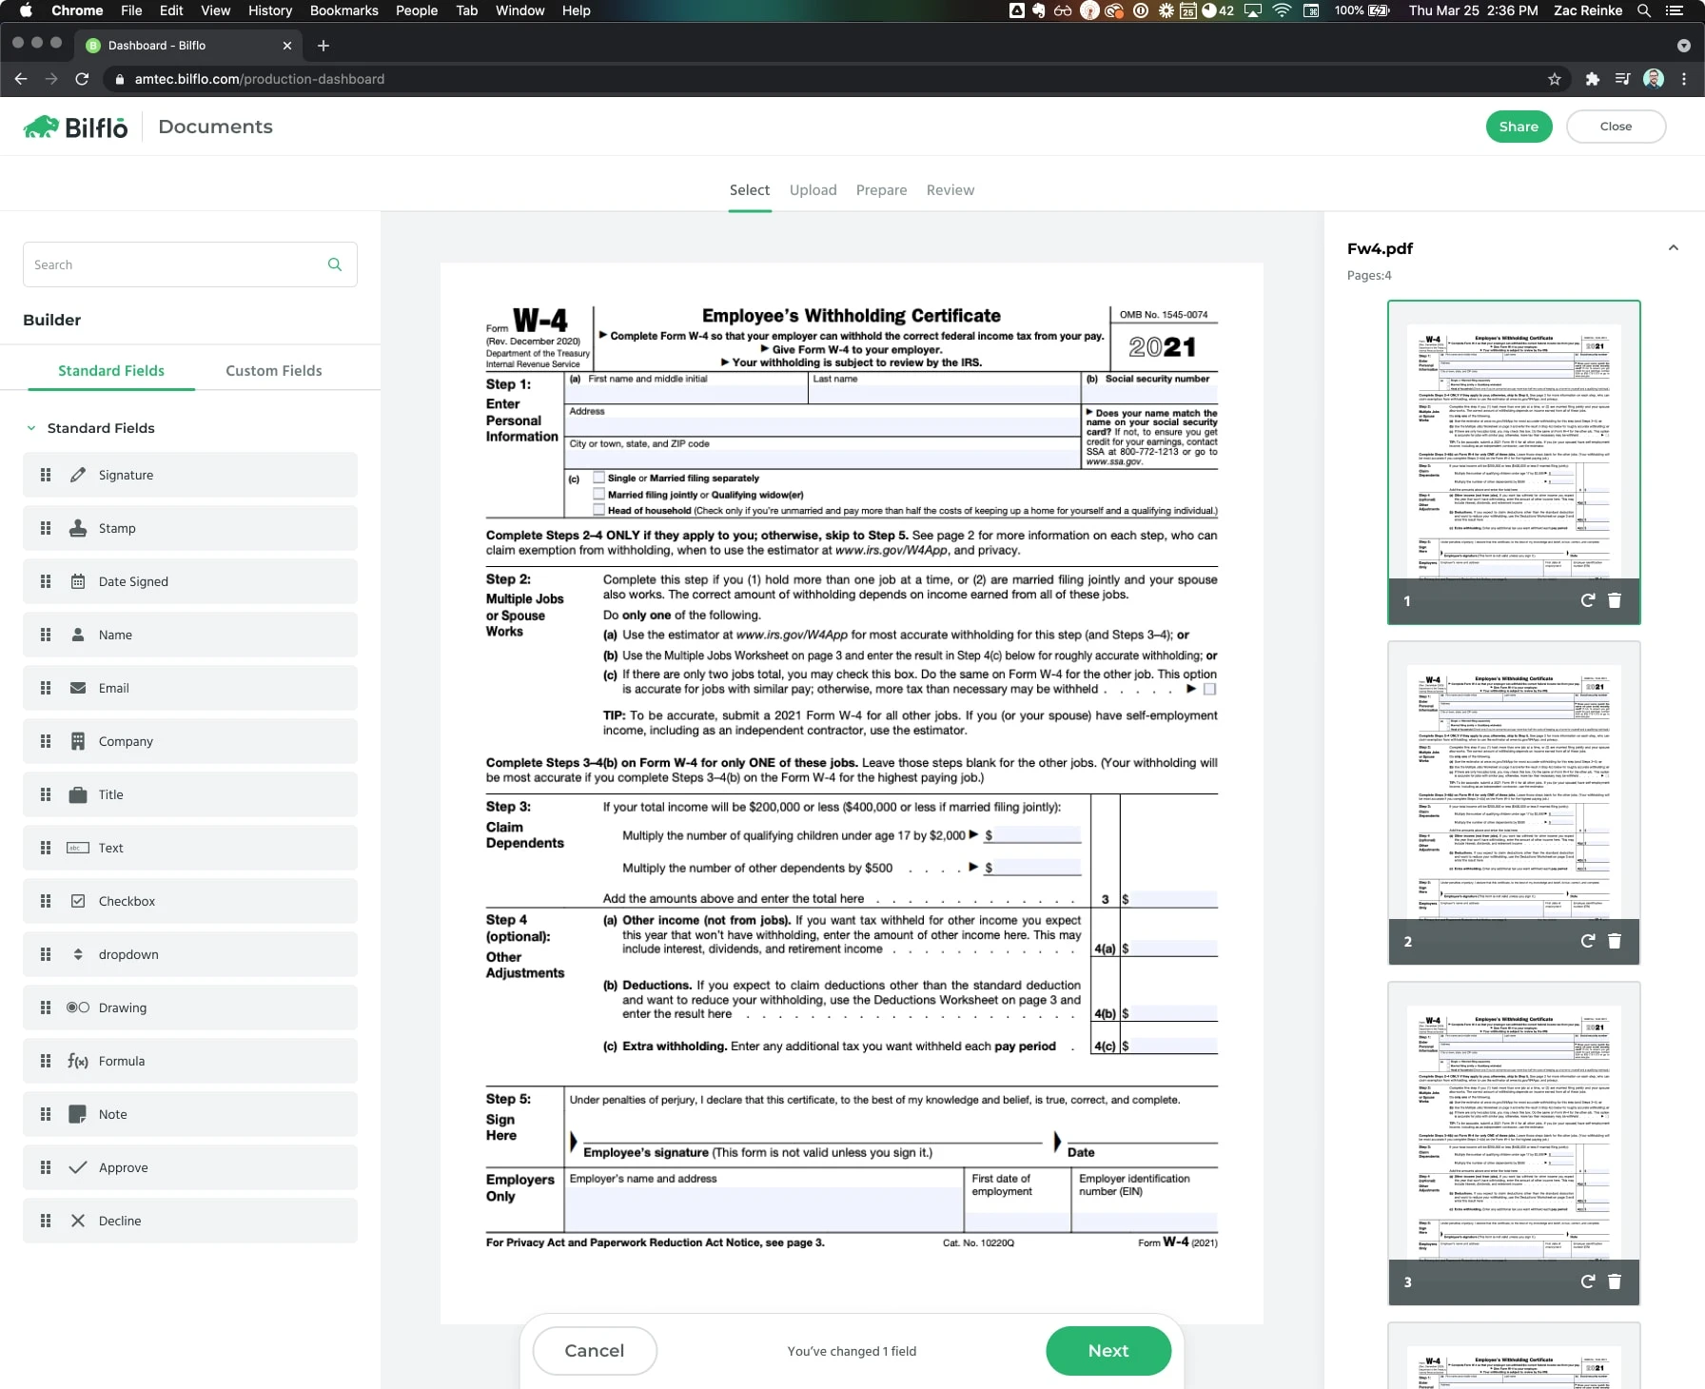Image resolution: width=1705 pixels, height=1389 pixels.
Task: Click the Email envelope icon
Action: pyautogui.click(x=78, y=688)
